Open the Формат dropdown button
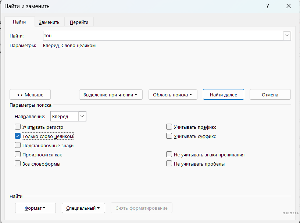300x223 pixels. point(35,208)
